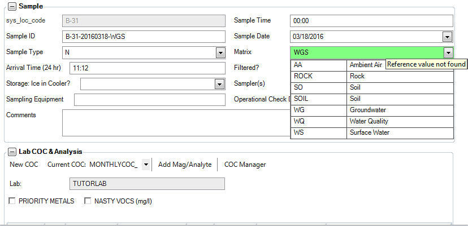Close the Matrix dropdown list arrow
The image size is (468, 226).
click(x=448, y=52)
